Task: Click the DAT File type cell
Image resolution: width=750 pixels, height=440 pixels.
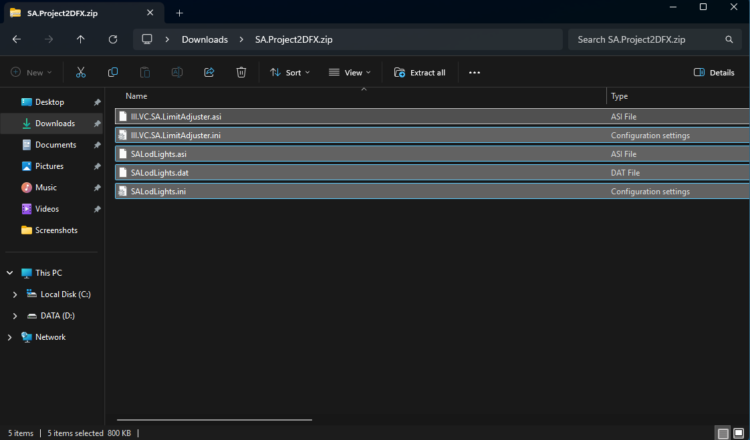Action: pos(625,173)
